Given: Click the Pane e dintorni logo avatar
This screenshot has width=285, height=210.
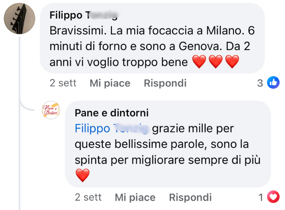Looking at the screenshot, I should [51, 110].
